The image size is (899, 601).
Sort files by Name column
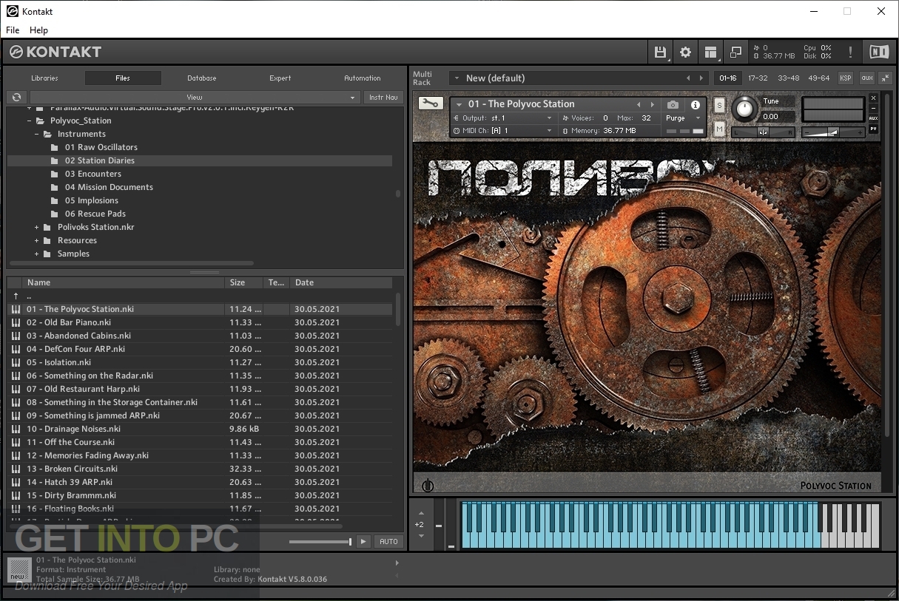(x=124, y=282)
